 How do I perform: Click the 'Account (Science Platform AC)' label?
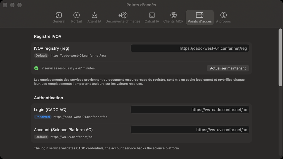(x=63, y=130)
